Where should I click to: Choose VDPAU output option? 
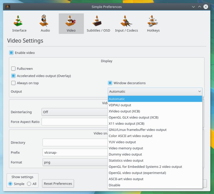[x=155, y=105]
